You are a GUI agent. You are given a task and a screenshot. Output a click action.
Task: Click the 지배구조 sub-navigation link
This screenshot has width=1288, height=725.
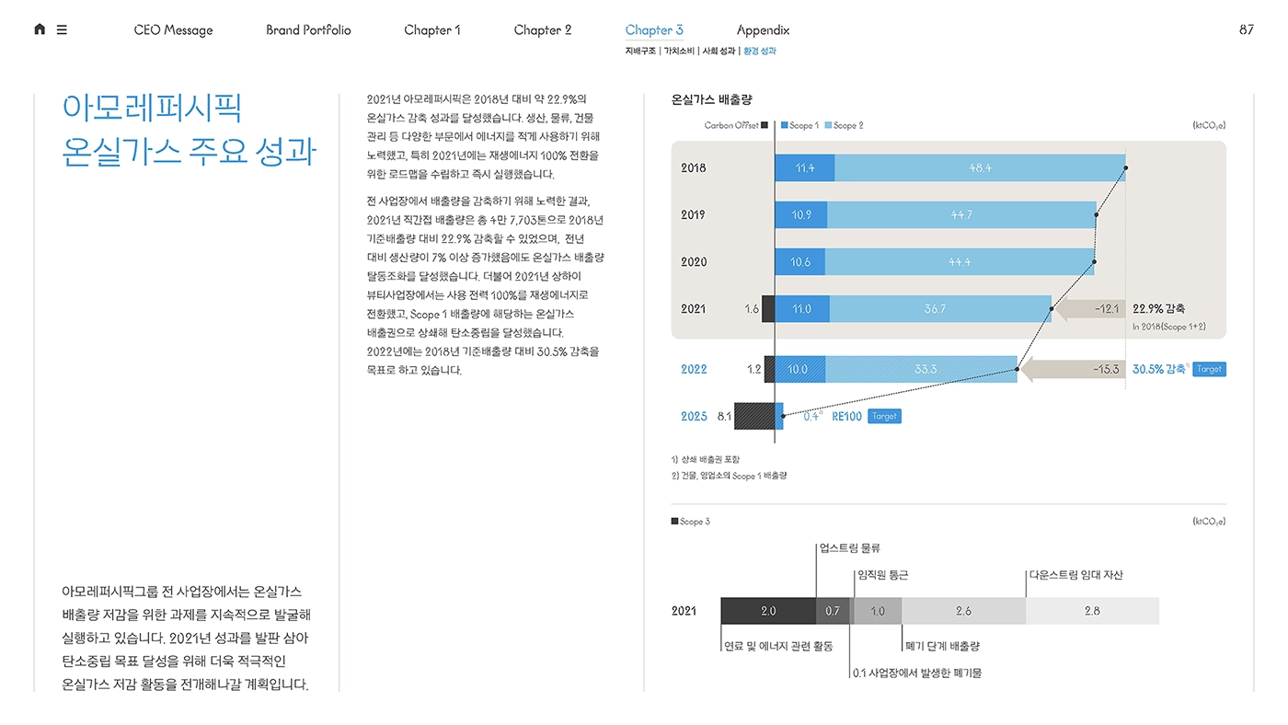point(640,52)
